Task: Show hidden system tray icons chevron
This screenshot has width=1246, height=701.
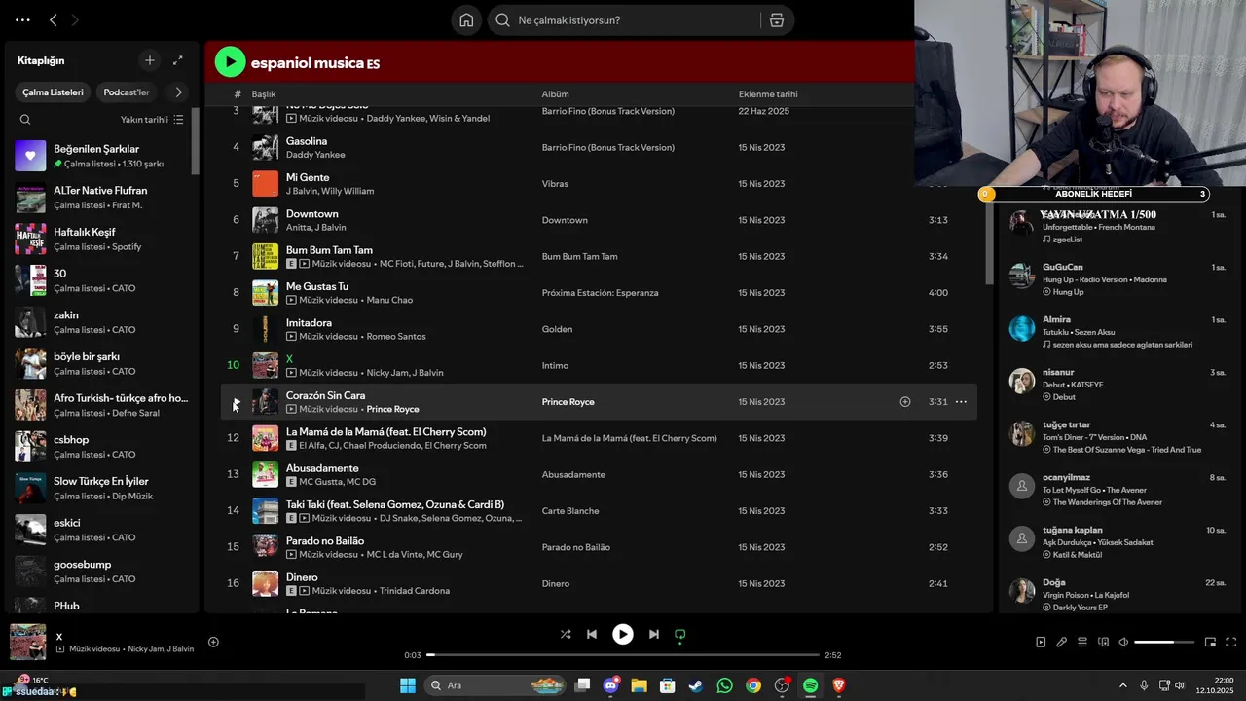Action: click(1122, 685)
